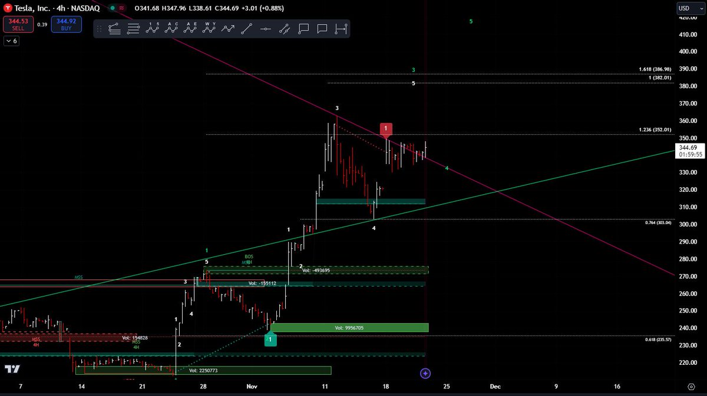Viewport: 707px width, 396px height.
Task: Click the 1.618 (386.98) Fib level label
Action: click(655, 69)
